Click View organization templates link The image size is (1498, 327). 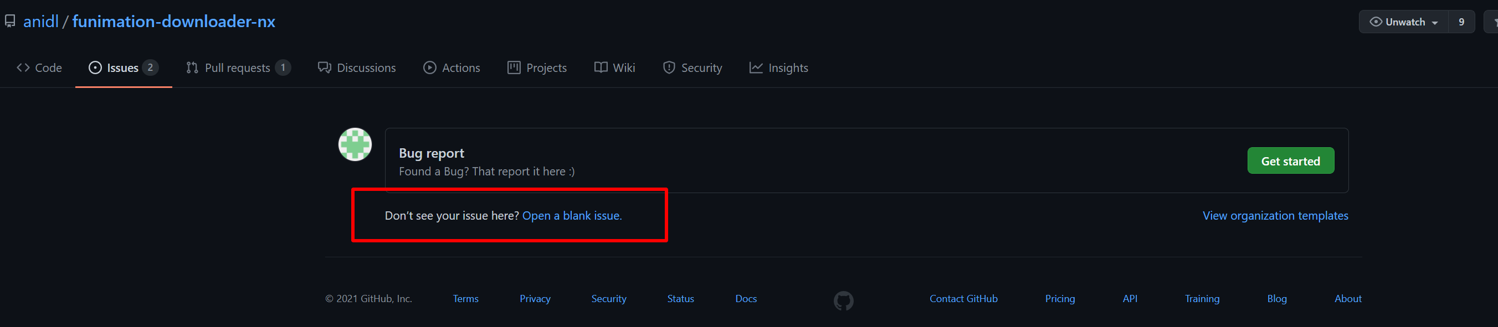pos(1275,215)
